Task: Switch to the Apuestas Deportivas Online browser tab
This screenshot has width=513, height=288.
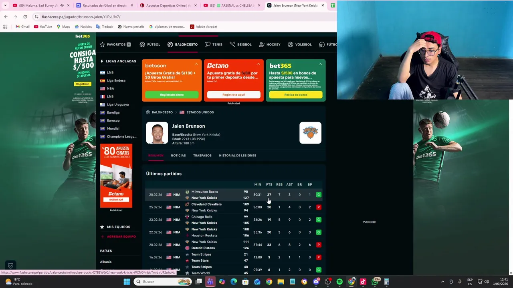Action: [168, 6]
